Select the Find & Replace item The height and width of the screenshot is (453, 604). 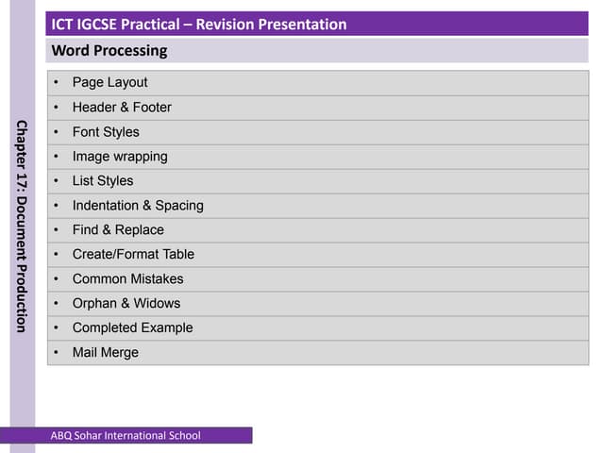click(118, 230)
